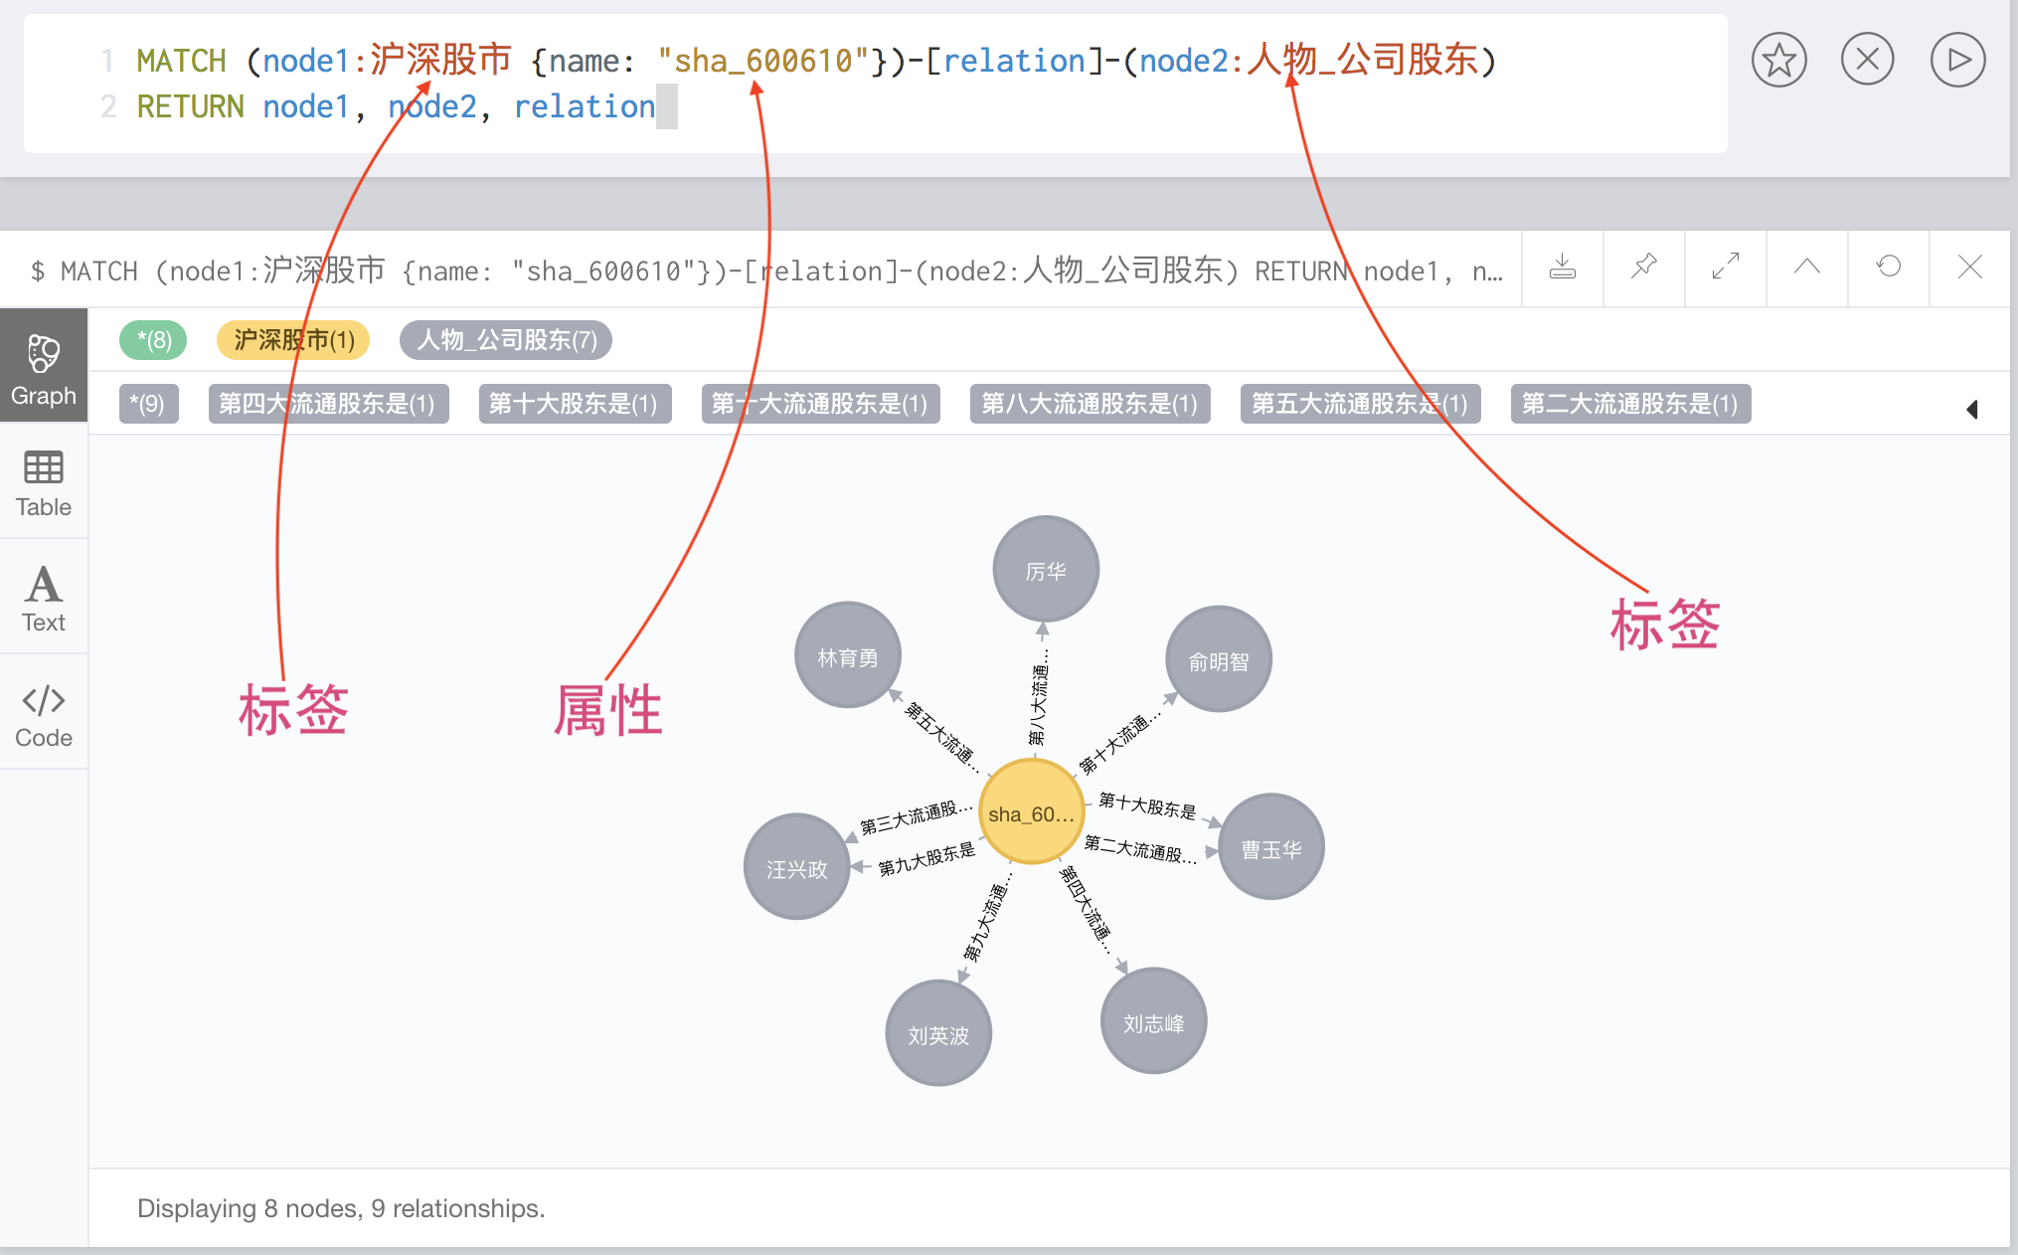The image size is (2018, 1255).
Task: Select the 刘英波 shareholder node
Action: [x=938, y=1033]
